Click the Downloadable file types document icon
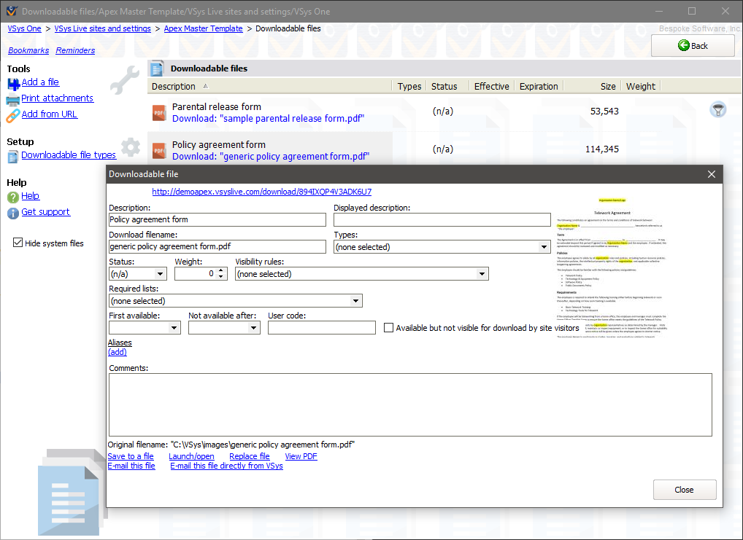 13,156
